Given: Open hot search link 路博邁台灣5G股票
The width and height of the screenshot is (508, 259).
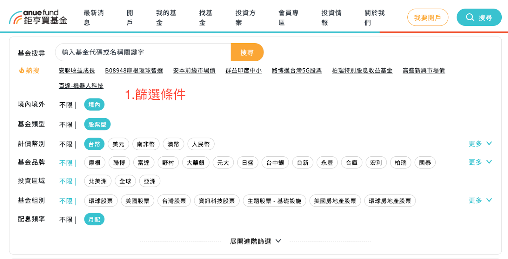Looking at the screenshot, I should click(x=297, y=71).
